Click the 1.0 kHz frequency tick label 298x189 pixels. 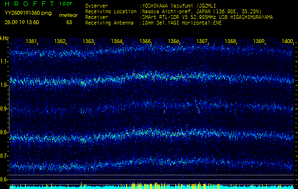(x=4, y=85)
